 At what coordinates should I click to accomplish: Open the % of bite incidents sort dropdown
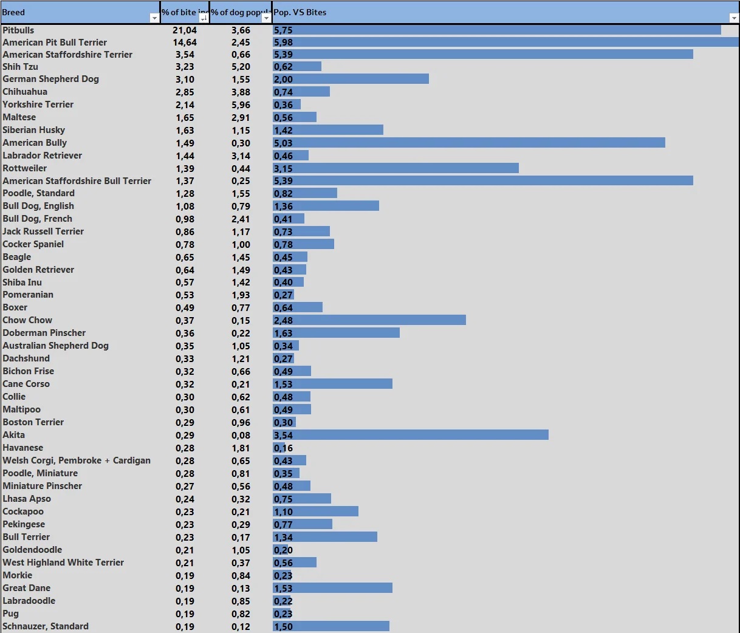coord(204,18)
